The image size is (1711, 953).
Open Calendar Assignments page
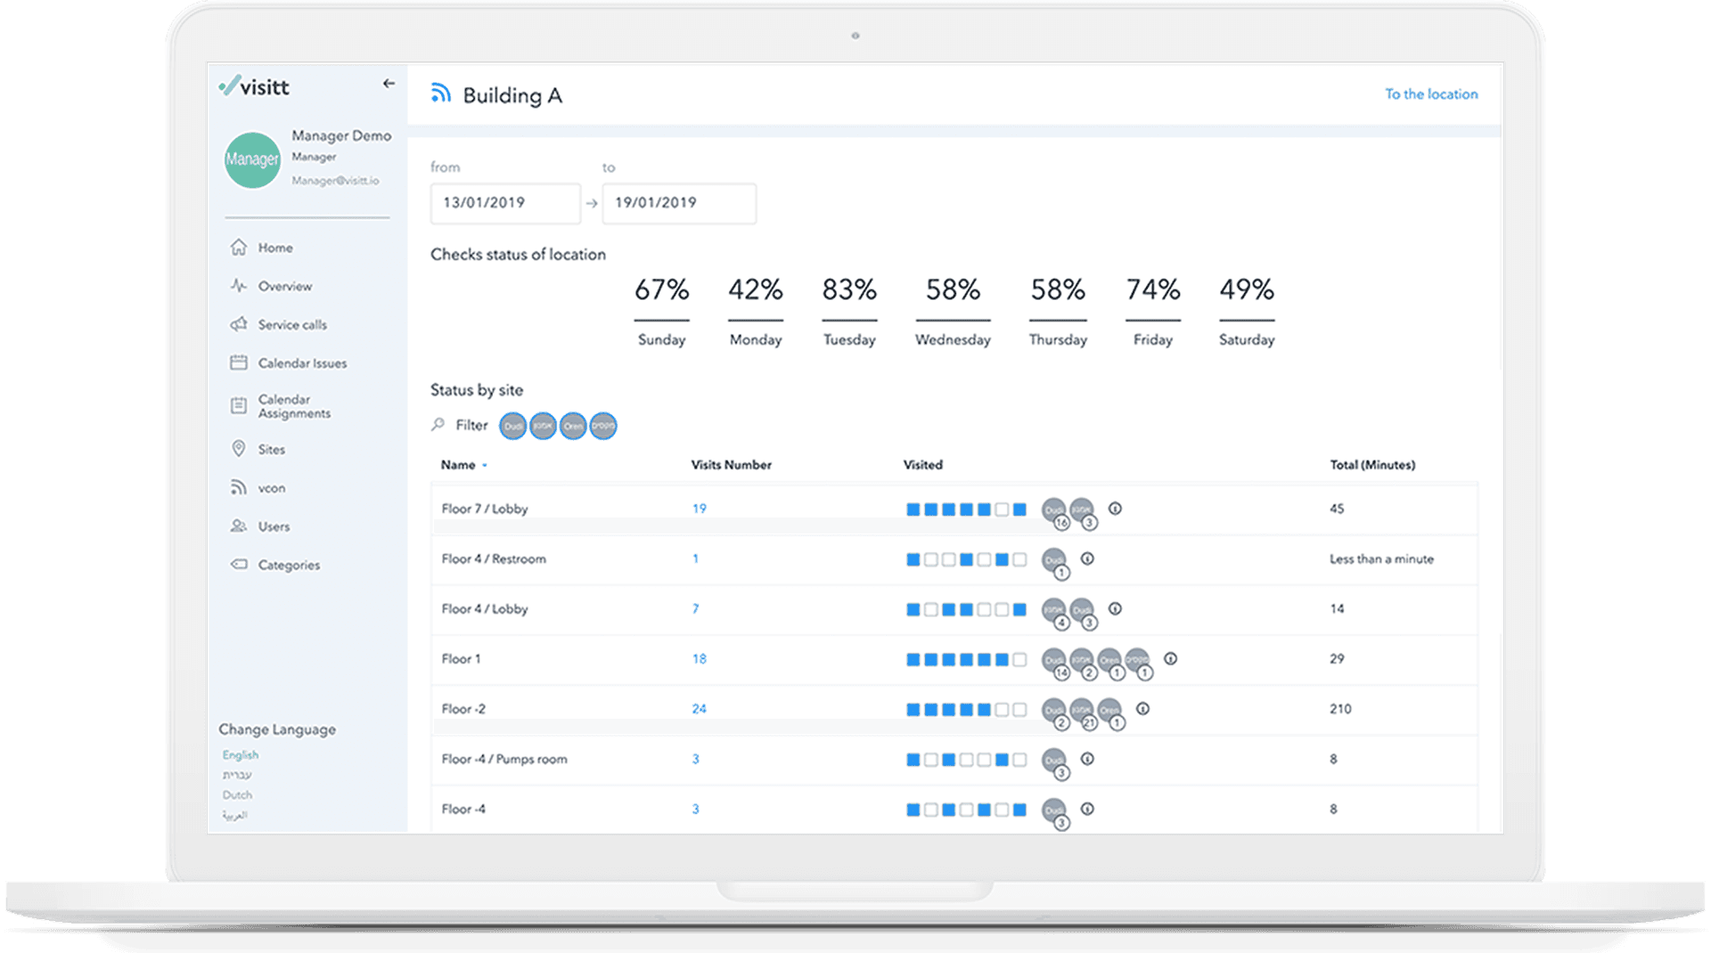tap(280, 406)
